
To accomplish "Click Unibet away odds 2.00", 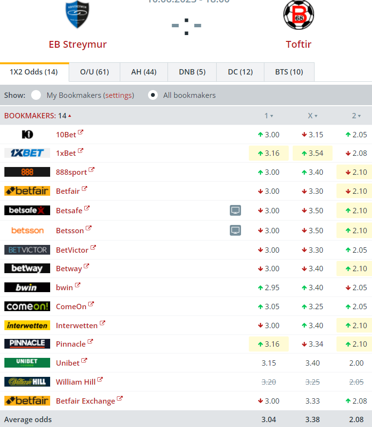I will [356, 363].
